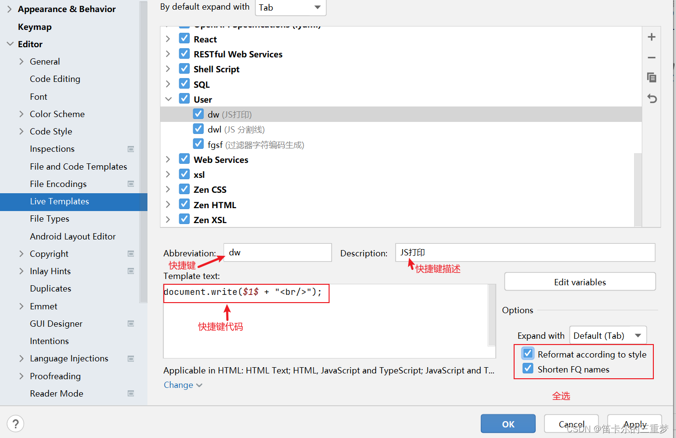Open the By default expand with dropdown
The height and width of the screenshot is (438, 676).
pos(291,7)
